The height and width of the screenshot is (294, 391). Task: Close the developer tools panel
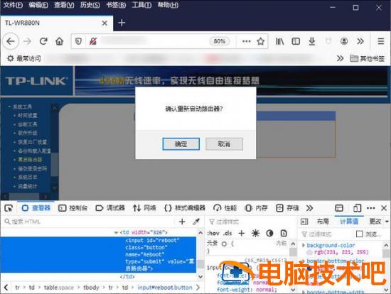pos(384,208)
